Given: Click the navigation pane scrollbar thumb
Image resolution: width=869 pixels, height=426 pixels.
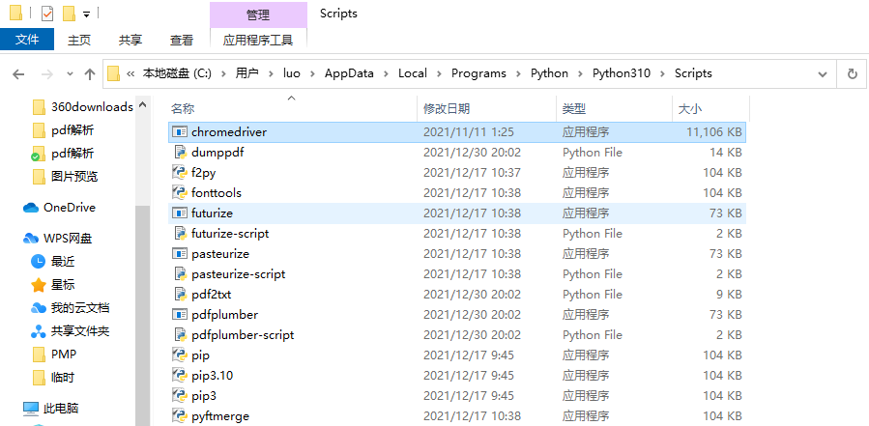Looking at the screenshot, I should coord(142,315).
